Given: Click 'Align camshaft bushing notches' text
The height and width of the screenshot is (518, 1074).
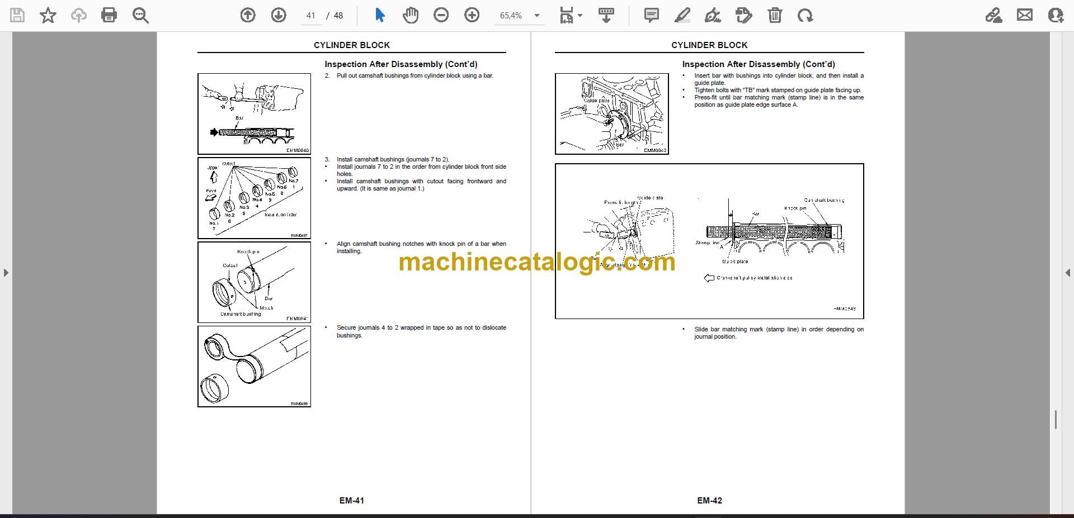Looking at the screenshot, I should (421, 247).
